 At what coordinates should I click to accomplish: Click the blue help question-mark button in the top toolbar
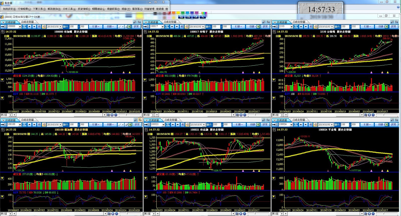(x=203, y=17)
